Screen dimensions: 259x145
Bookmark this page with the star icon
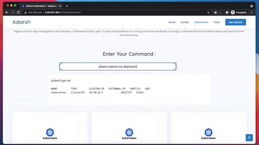[x=208, y=12]
